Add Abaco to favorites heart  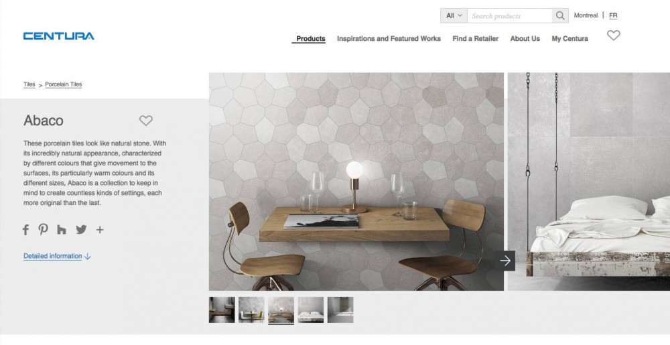click(x=145, y=121)
